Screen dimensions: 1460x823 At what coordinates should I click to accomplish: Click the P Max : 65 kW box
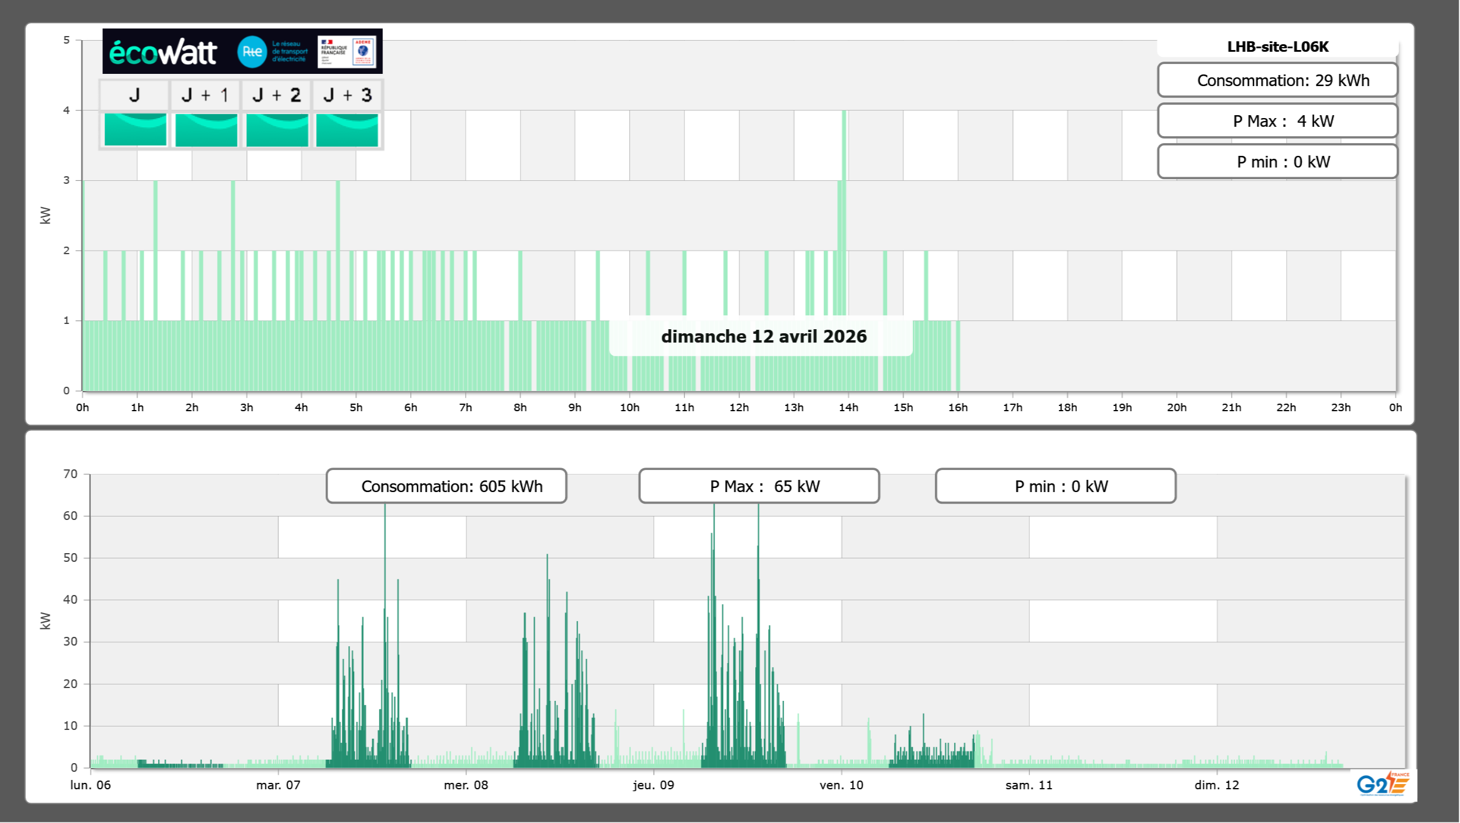759,486
